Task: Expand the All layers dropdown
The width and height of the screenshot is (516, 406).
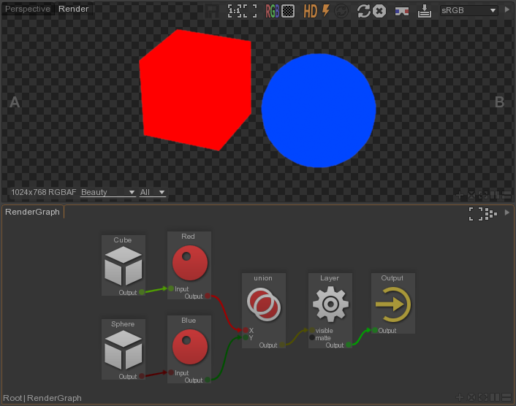Action: [153, 192]
